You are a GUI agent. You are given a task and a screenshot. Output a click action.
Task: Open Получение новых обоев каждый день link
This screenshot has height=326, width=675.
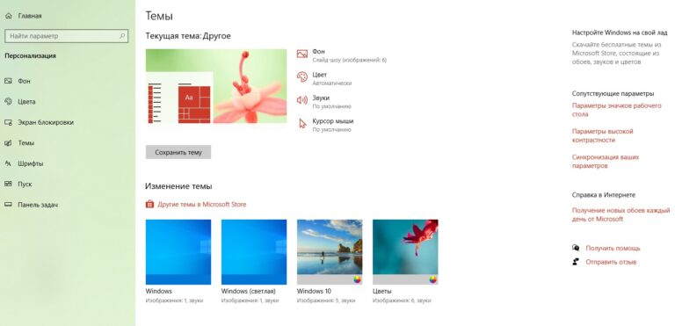point(621,214)
